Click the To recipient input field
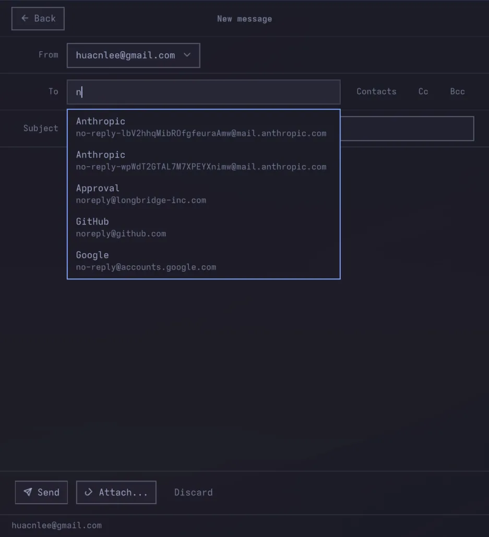 [204, 92]
